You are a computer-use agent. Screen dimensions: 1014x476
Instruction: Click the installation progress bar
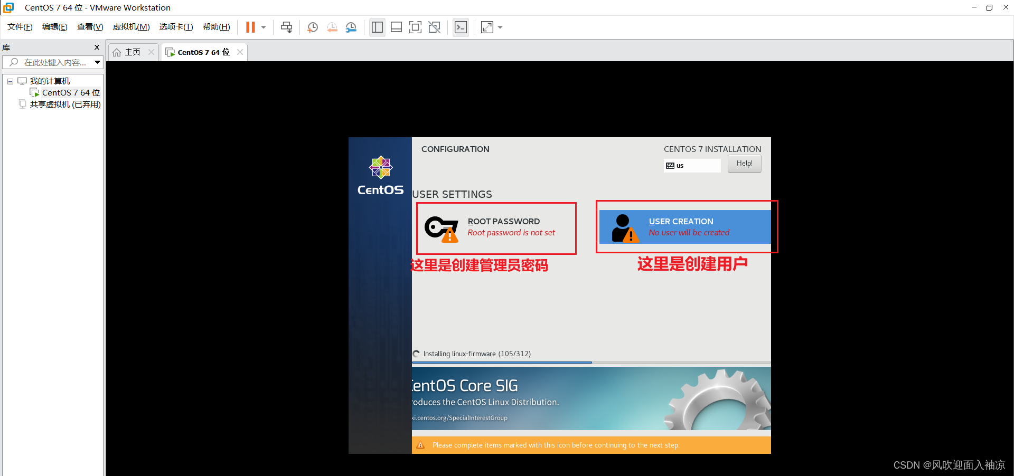click(x=591, y=363)
